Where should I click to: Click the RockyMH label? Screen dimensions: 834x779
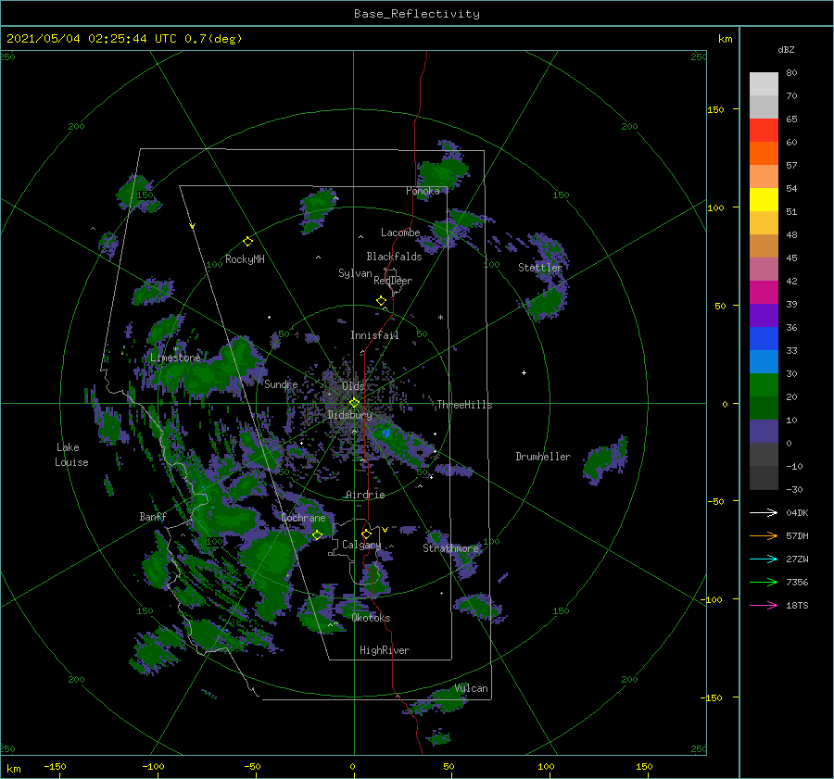click(x=245, y=259)
